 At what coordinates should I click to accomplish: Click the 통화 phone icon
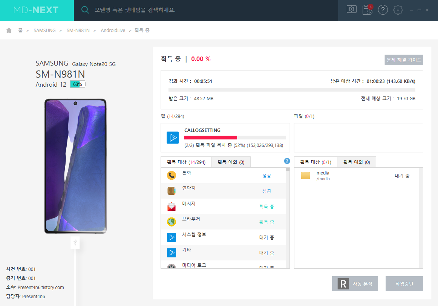172,176
